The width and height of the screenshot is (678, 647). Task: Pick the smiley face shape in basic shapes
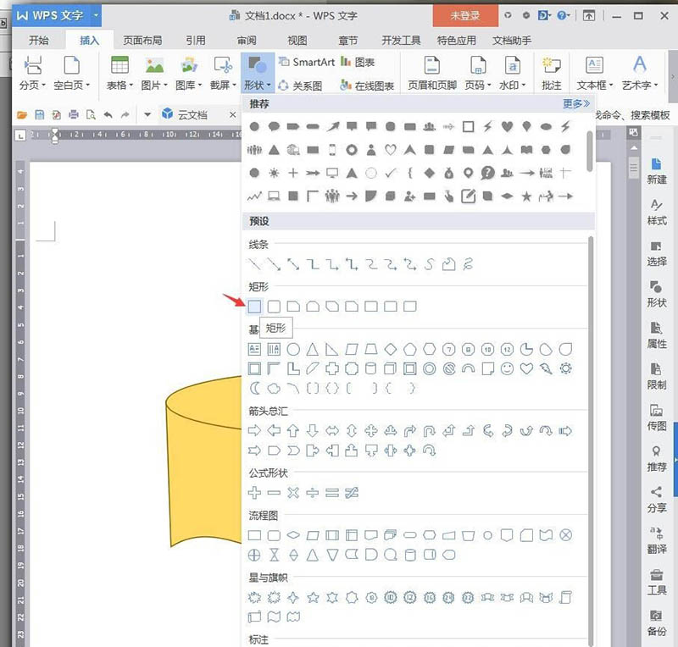pos(507,368)
